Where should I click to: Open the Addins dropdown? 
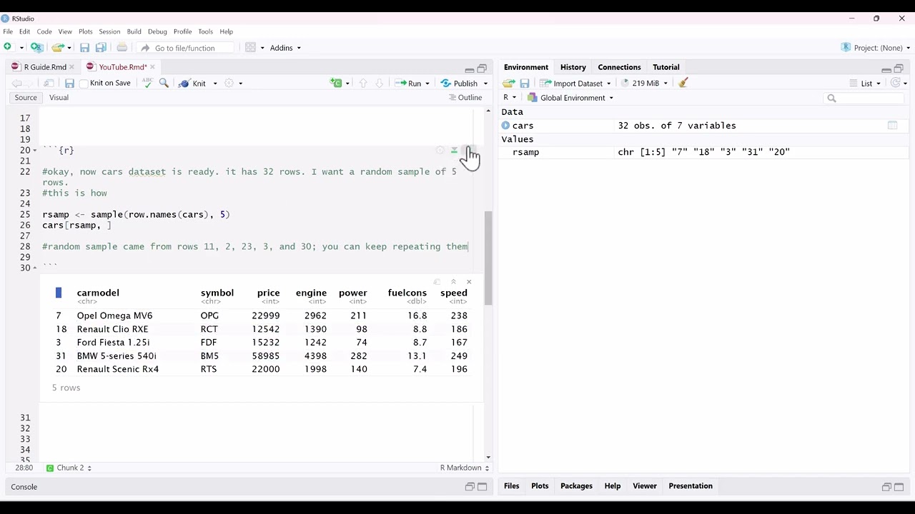[x=285, y=48]
